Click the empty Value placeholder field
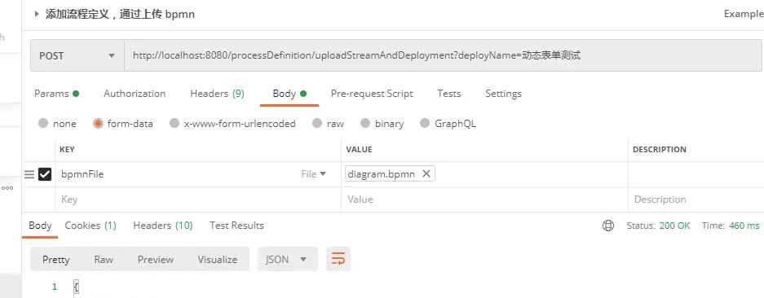This screenshot has width=764, height=298. pos(484,199)
